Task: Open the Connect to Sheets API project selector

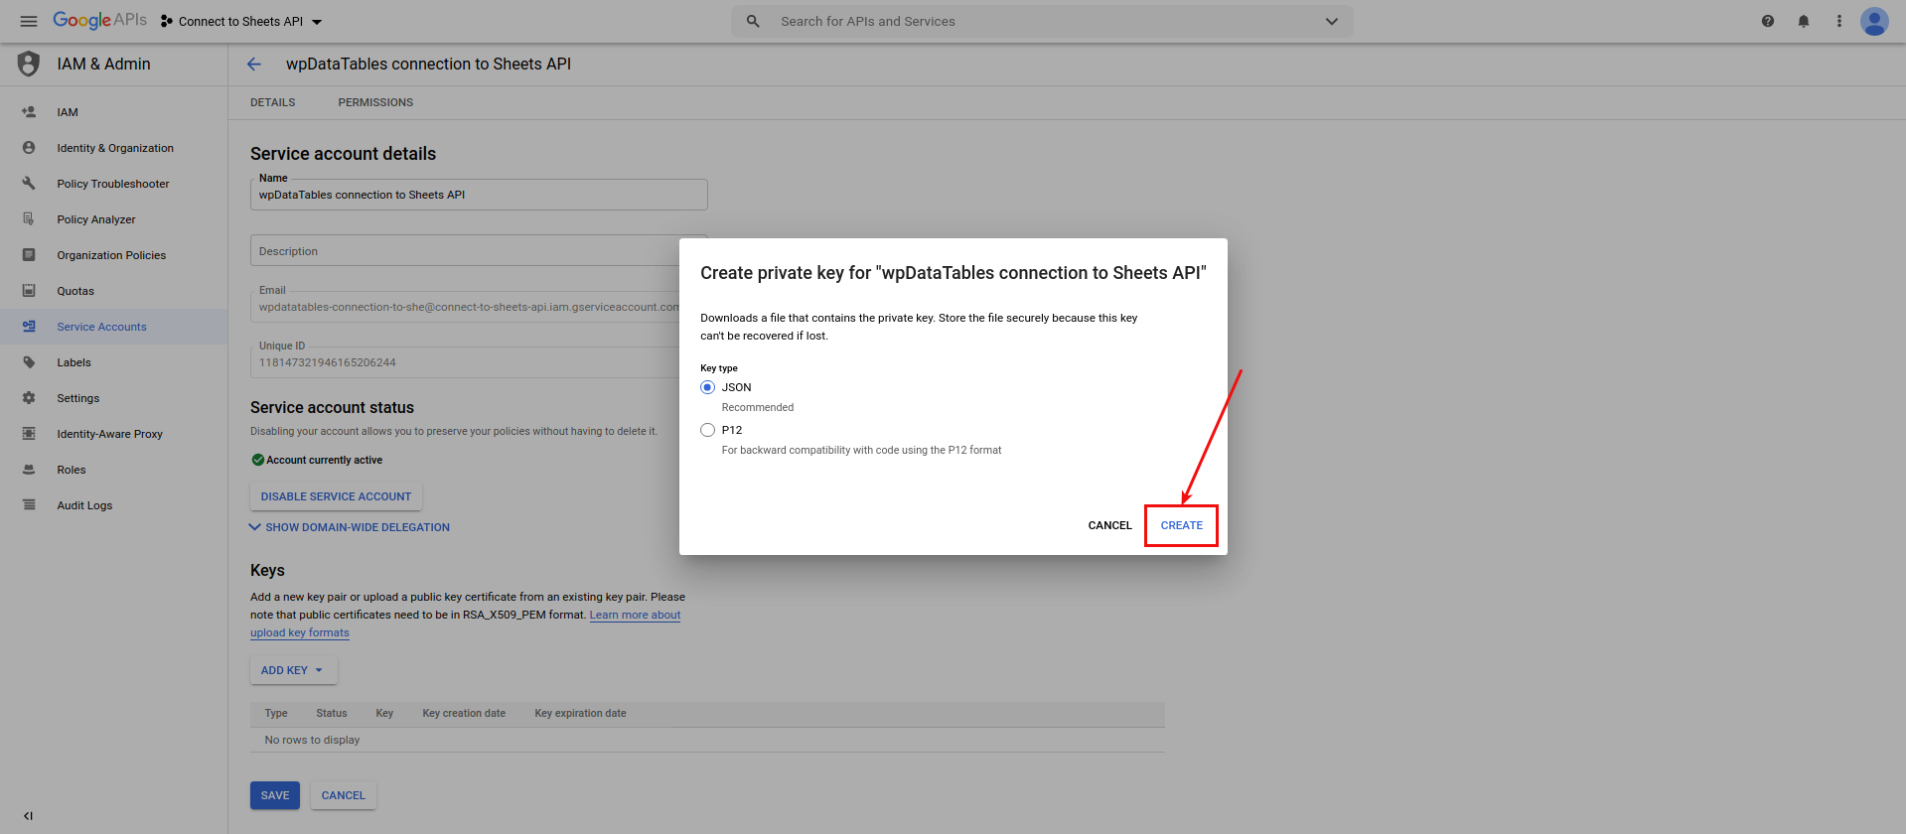Action: coord(241,21)
